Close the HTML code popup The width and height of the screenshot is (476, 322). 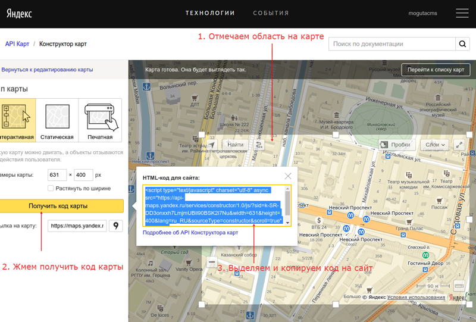288,176
